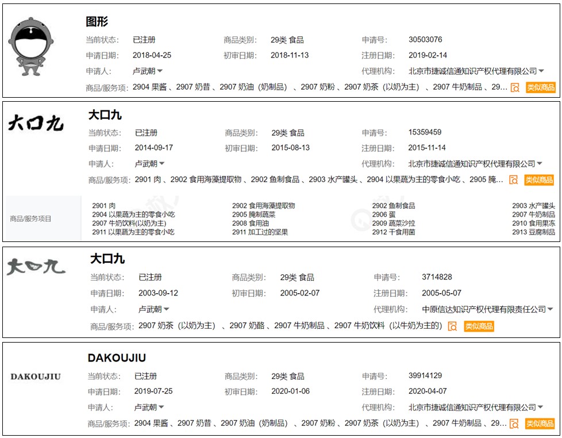Select application number 3714828
The image size is (562, 438).
tap(437, 277)
